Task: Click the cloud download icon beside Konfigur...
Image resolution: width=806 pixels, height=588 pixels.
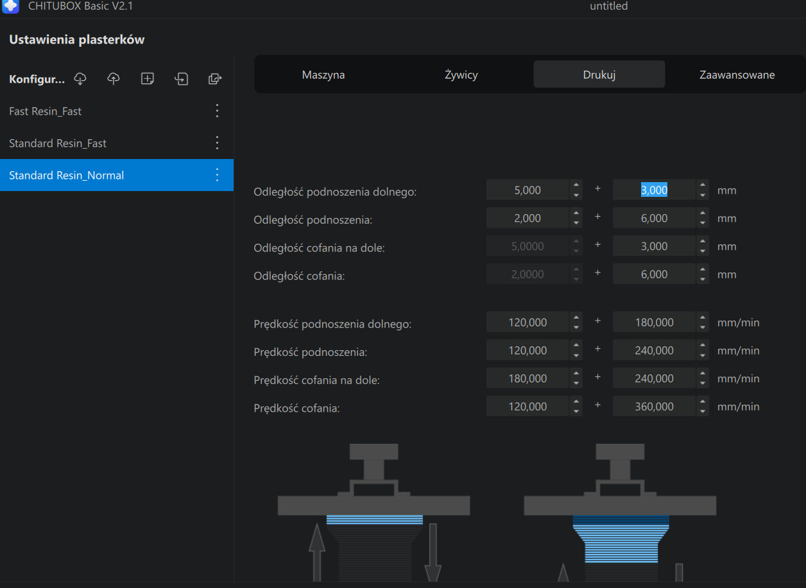Action: (80, 79)
